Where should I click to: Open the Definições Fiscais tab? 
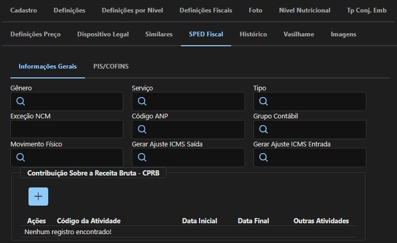pos(206,10)
